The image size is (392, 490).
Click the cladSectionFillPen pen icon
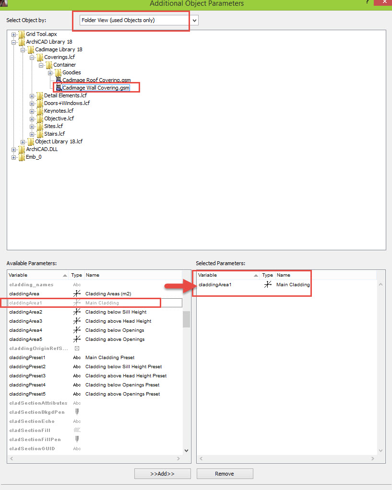pos(77,439)
